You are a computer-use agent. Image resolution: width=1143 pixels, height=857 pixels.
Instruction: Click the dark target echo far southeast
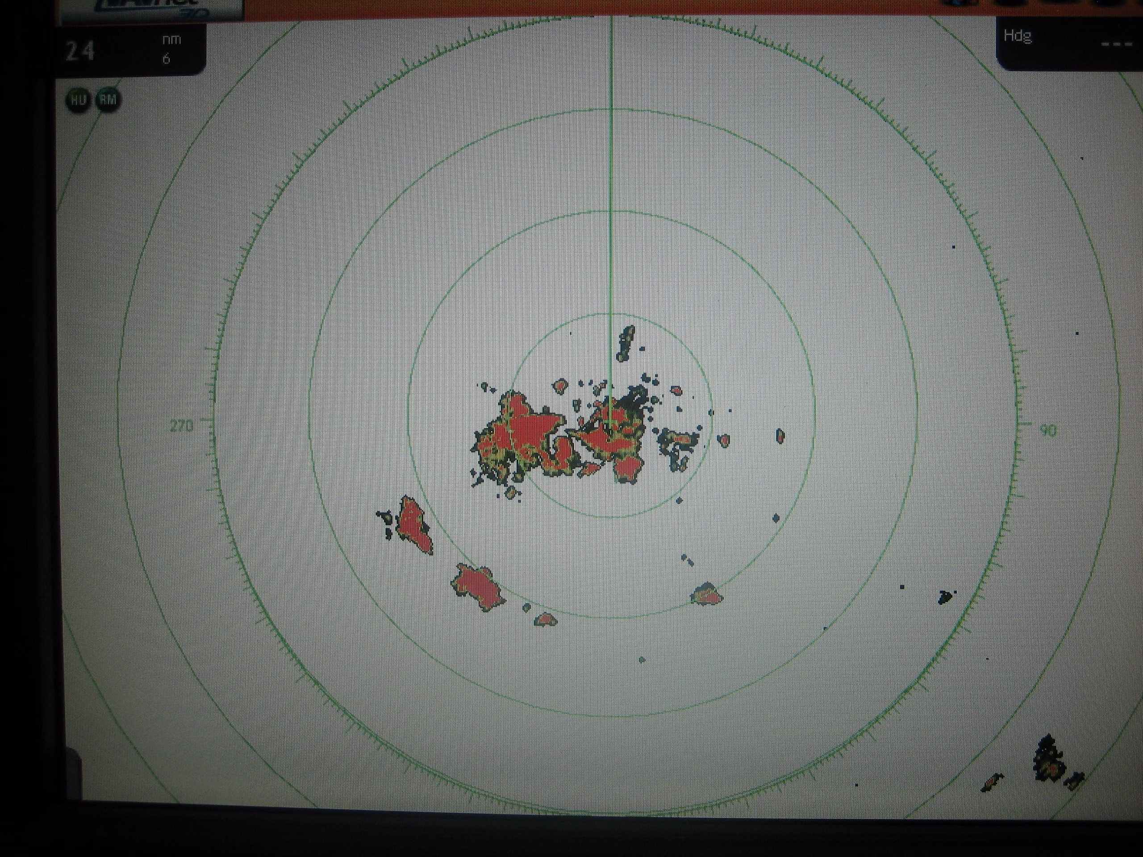point(945,597)
